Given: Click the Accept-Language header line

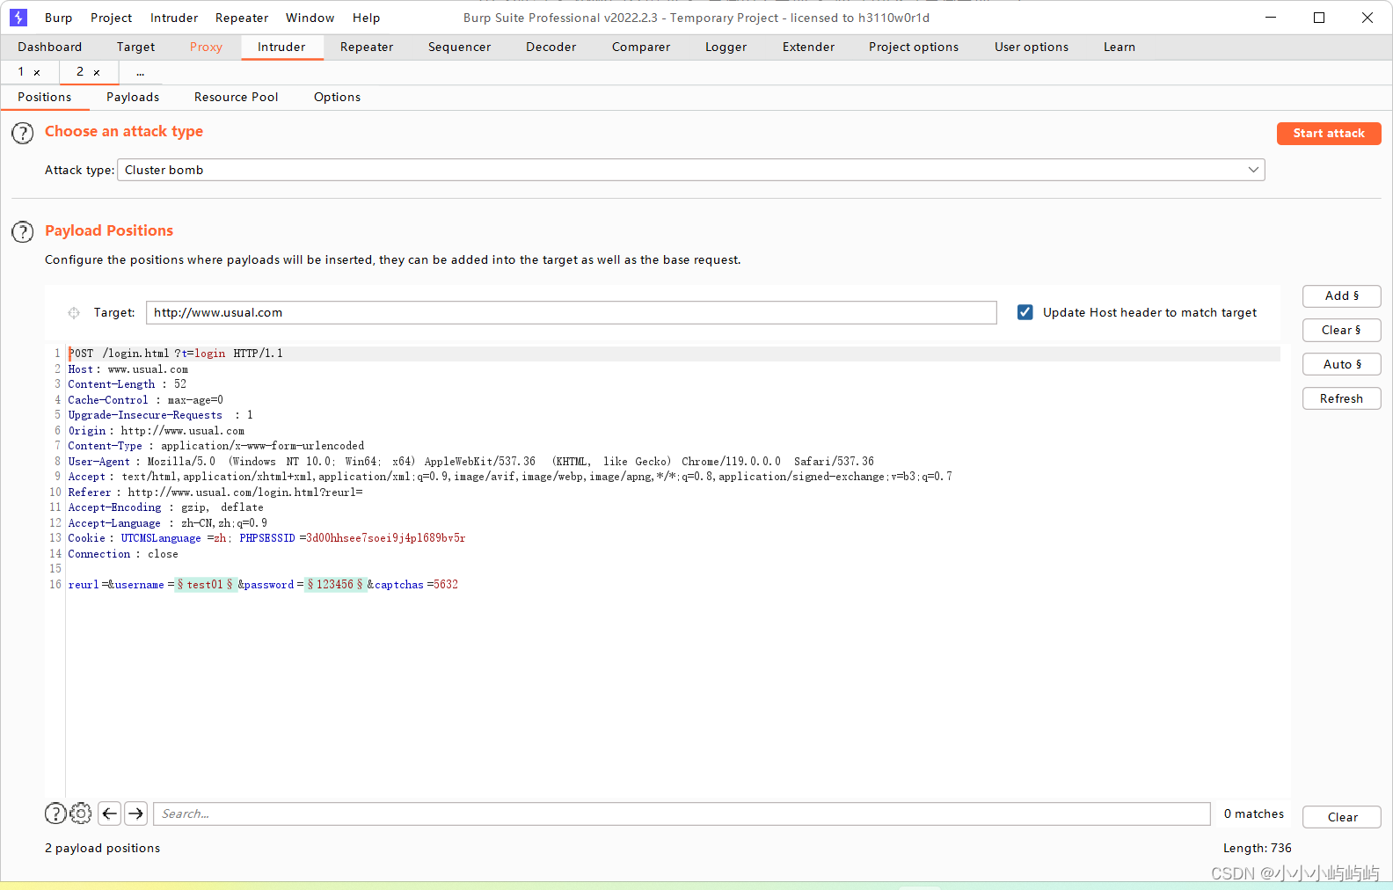Looking at the screenshot, I should click(168, 523).
